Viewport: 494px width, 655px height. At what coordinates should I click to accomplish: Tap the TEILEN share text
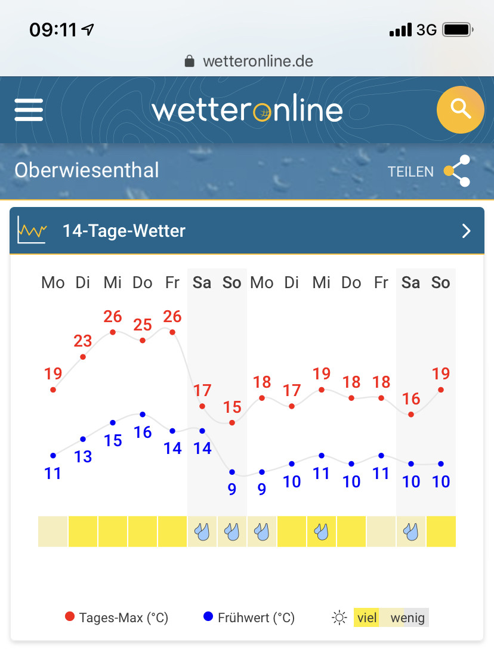coord(410,172)
